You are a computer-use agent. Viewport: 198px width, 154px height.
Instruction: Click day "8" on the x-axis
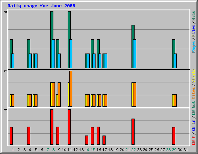click(53, 150)
